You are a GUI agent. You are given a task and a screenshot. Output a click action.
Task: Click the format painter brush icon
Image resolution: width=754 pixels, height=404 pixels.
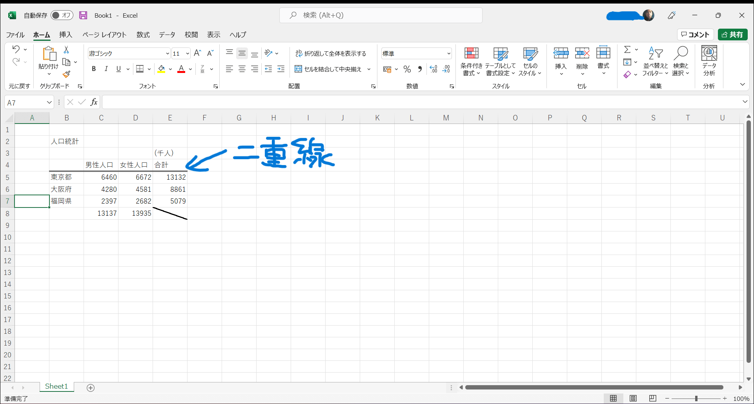[x=66, y=74]
